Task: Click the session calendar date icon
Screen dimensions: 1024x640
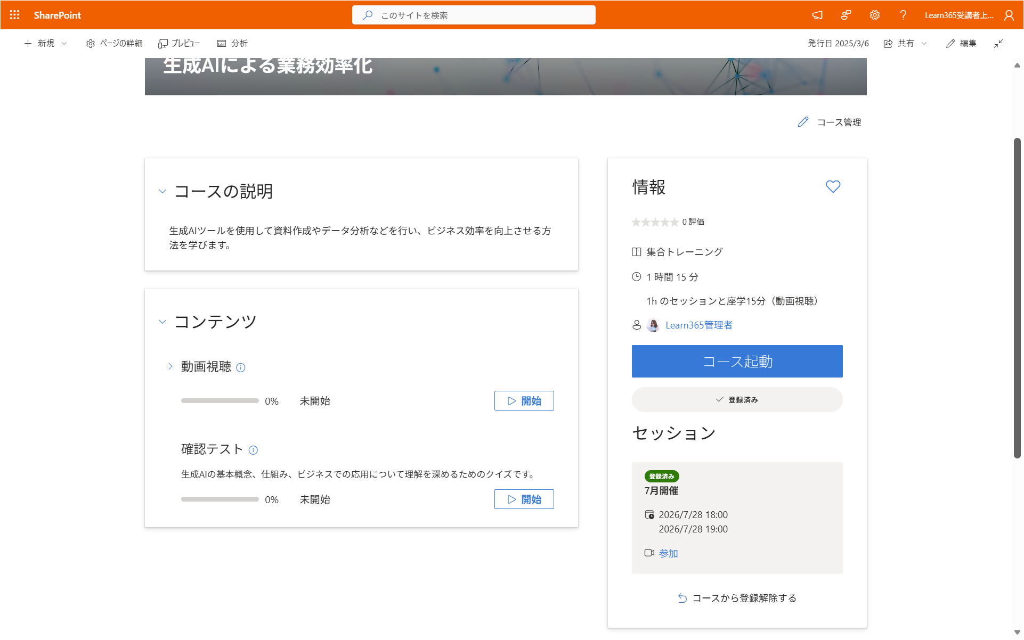Action: [649, 514]
